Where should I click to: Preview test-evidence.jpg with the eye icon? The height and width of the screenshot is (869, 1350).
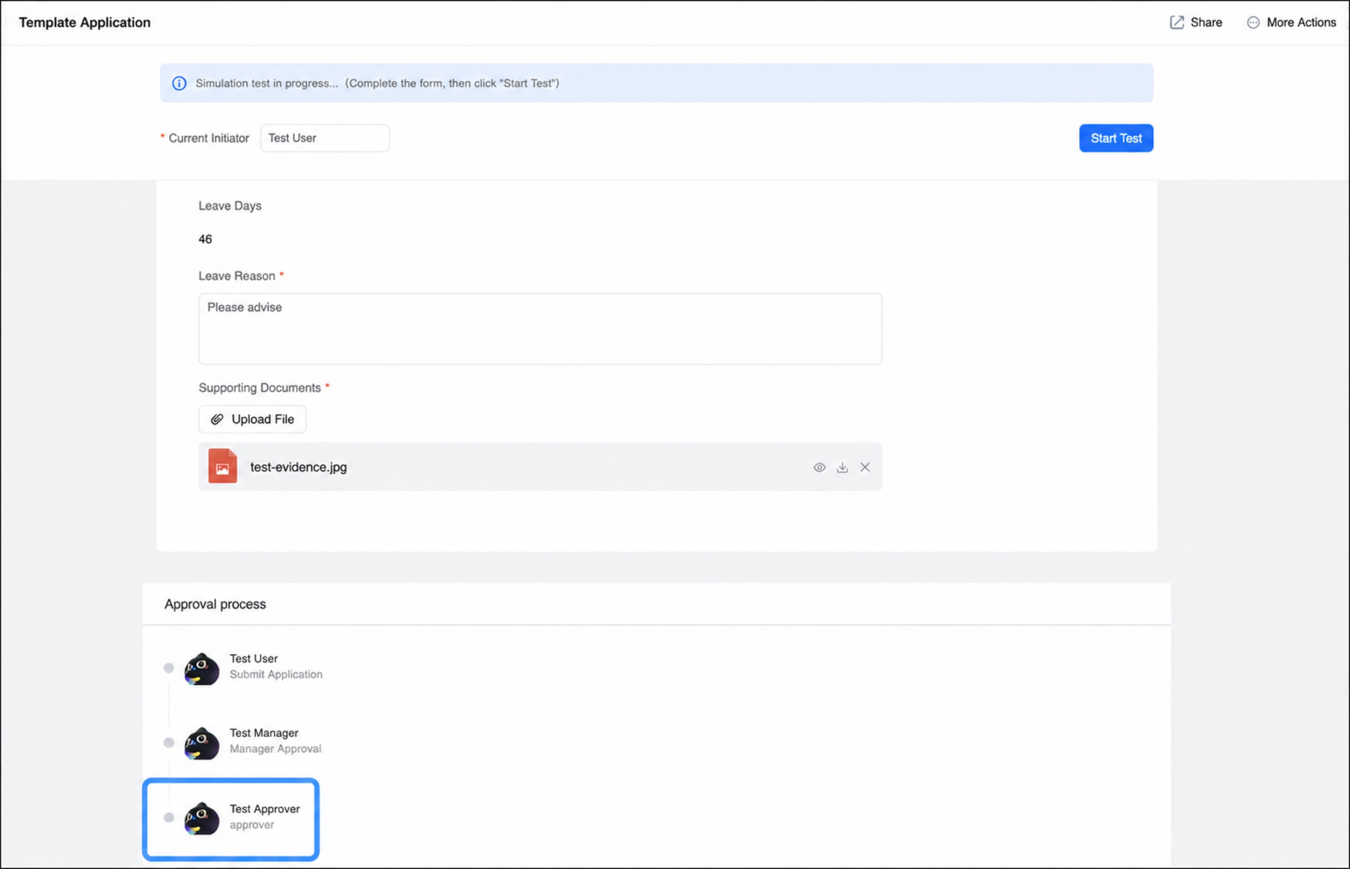(819, 467)
